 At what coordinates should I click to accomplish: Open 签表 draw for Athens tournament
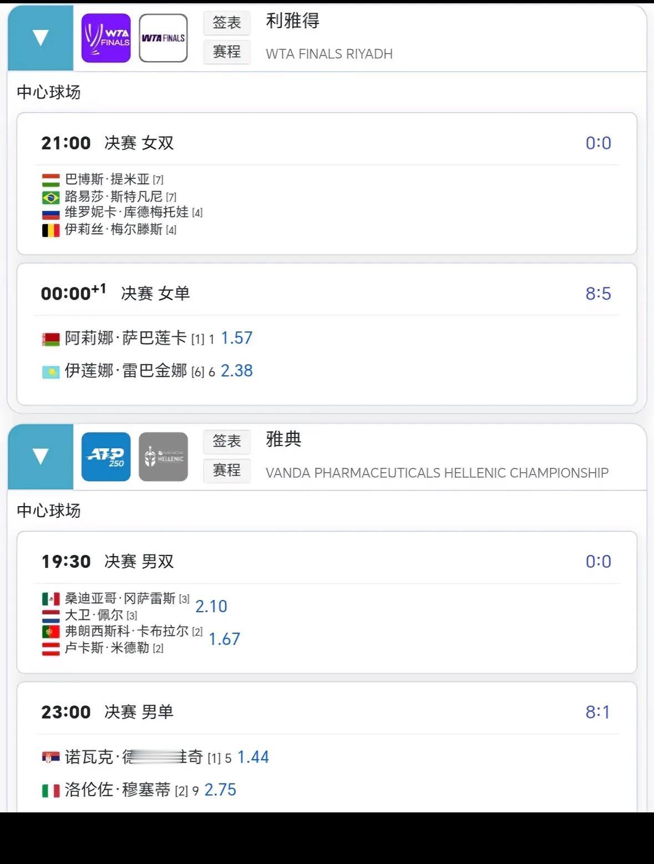[x=226, y=441]
